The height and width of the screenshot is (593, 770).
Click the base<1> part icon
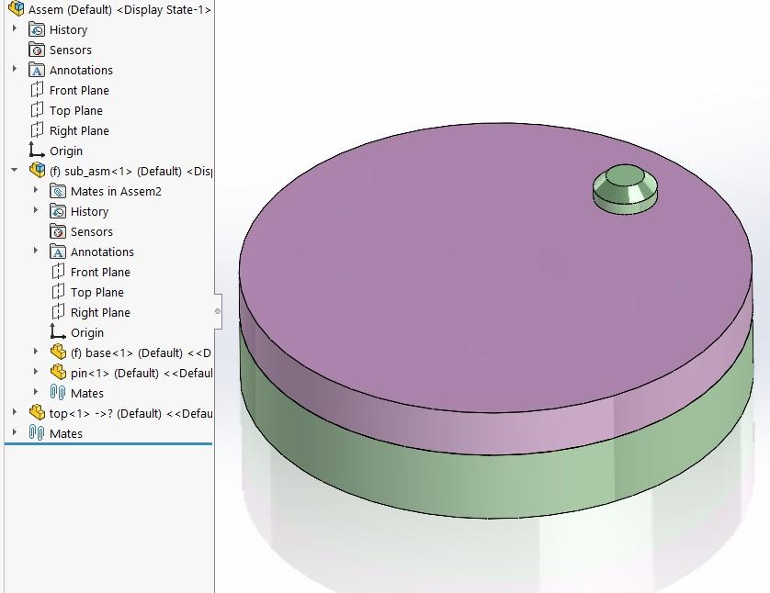[x=58, y=352]
